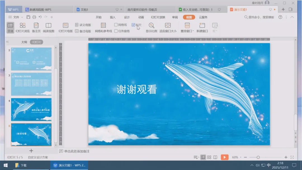Switch to the 文档1 document tab
The width and height of the screenshot is (302, 170).
(x=99, y=10)
